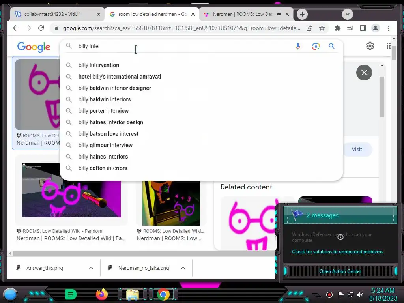Click the network tray icon
This screenshot has height=303, width=404.
(x=350, y=294)
